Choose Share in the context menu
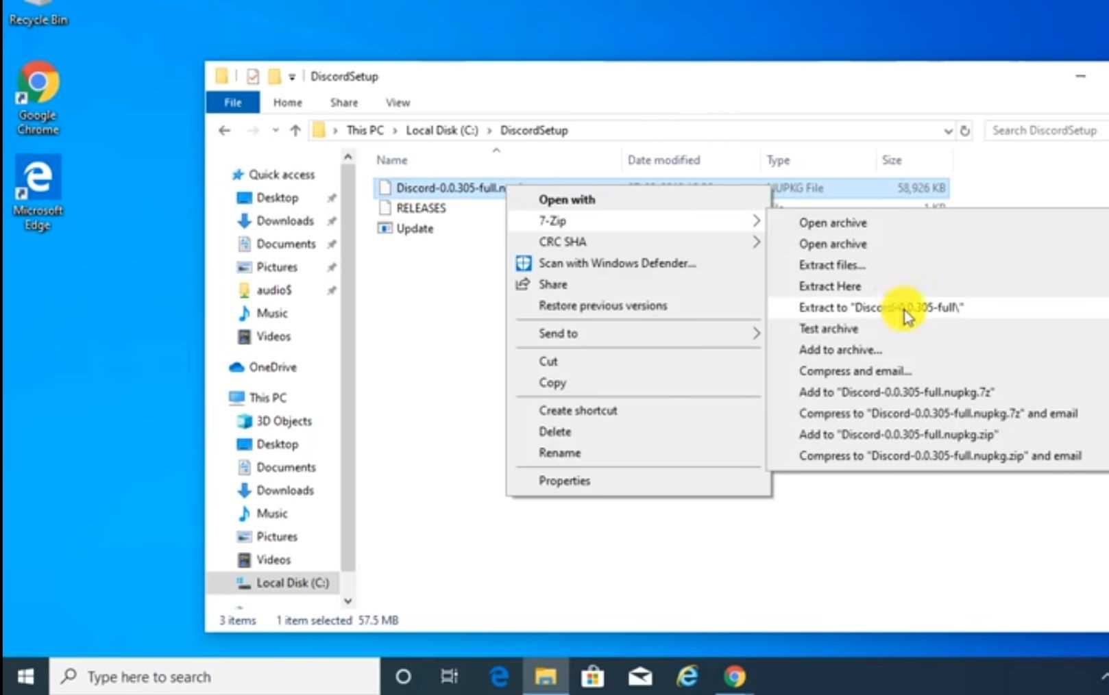Image resolution: width=1109 pixels, height=695 pixels. point(638,284)
